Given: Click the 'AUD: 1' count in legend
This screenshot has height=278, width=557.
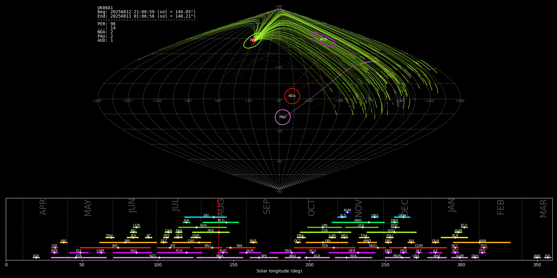Looking at the screenshot, I should pos(105,40).
